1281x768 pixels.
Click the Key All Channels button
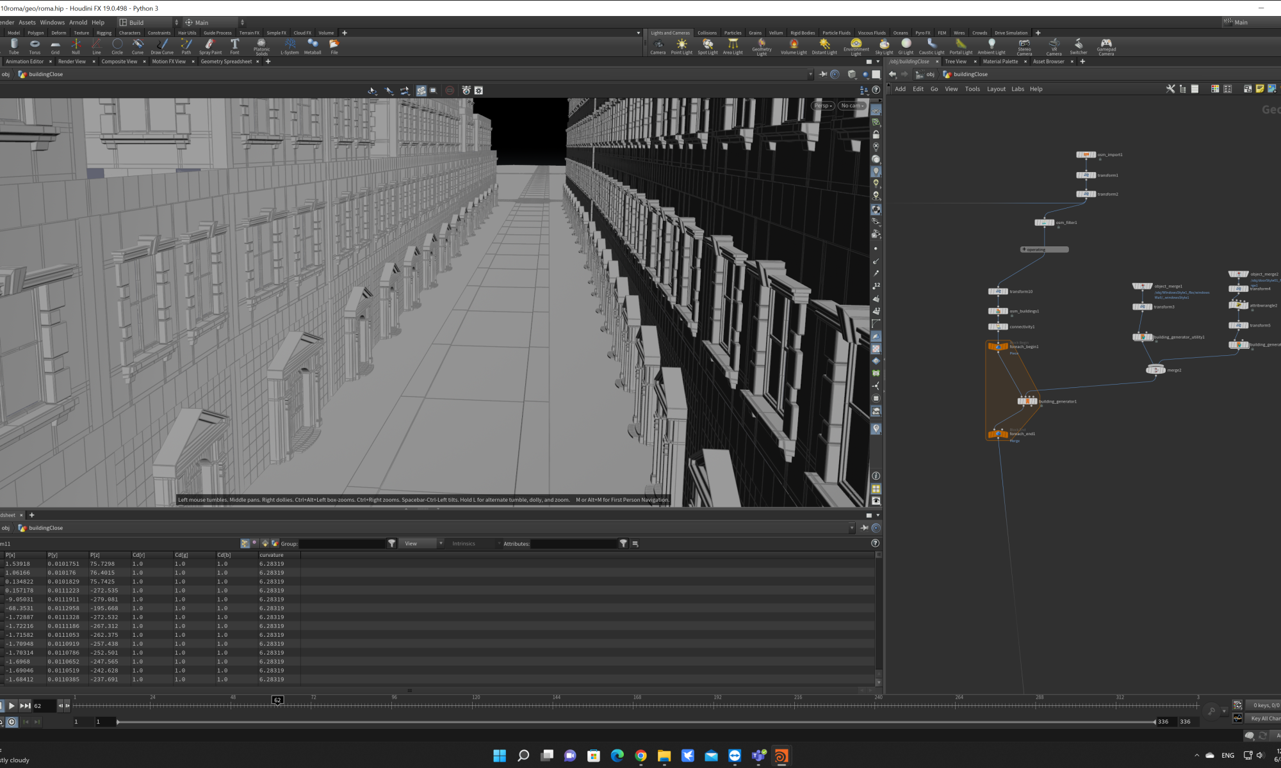coord(1265,718)
